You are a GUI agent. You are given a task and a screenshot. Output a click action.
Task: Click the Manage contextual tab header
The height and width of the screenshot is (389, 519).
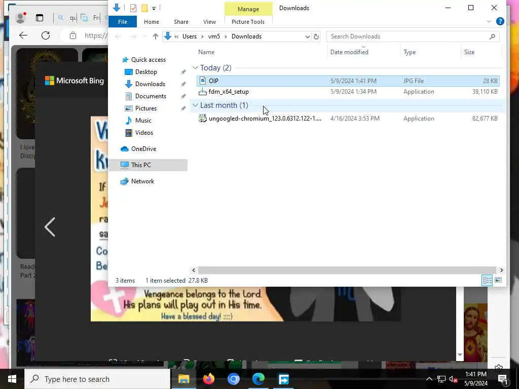point(248,9)
